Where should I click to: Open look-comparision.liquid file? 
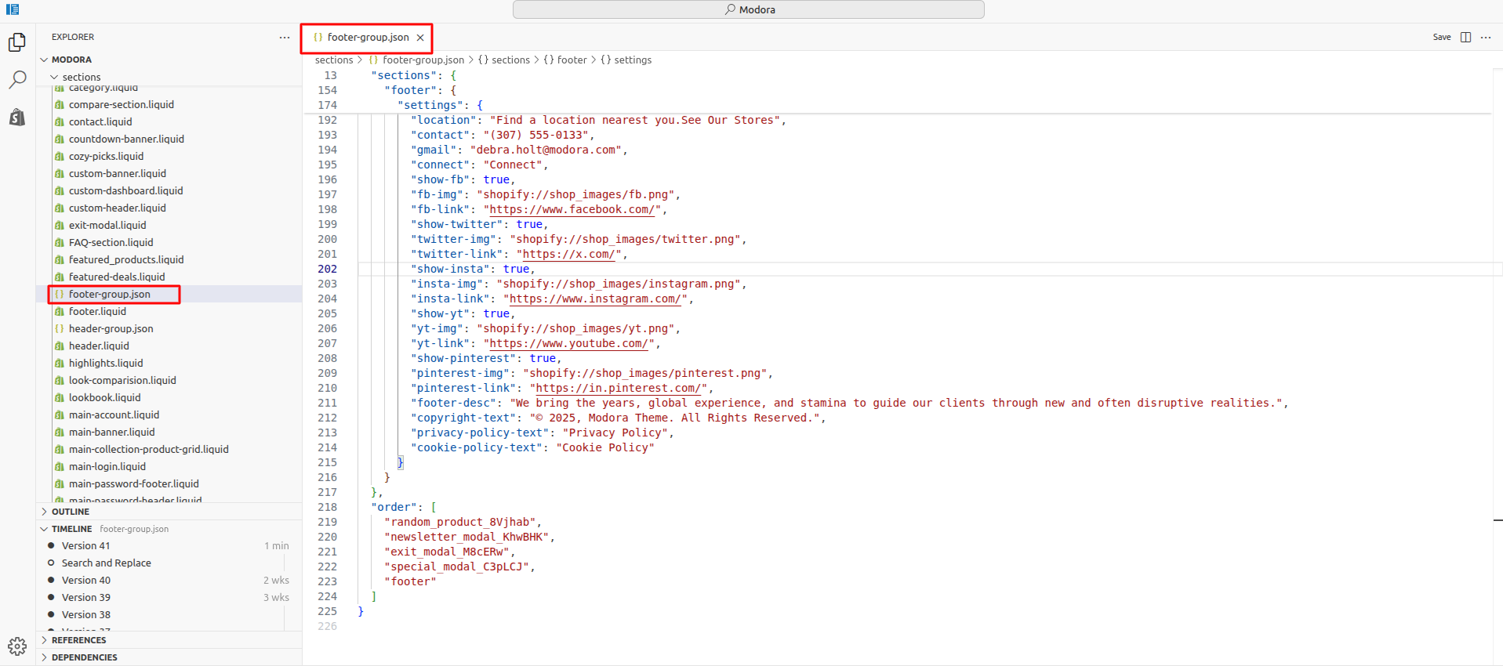coord(122,380)
